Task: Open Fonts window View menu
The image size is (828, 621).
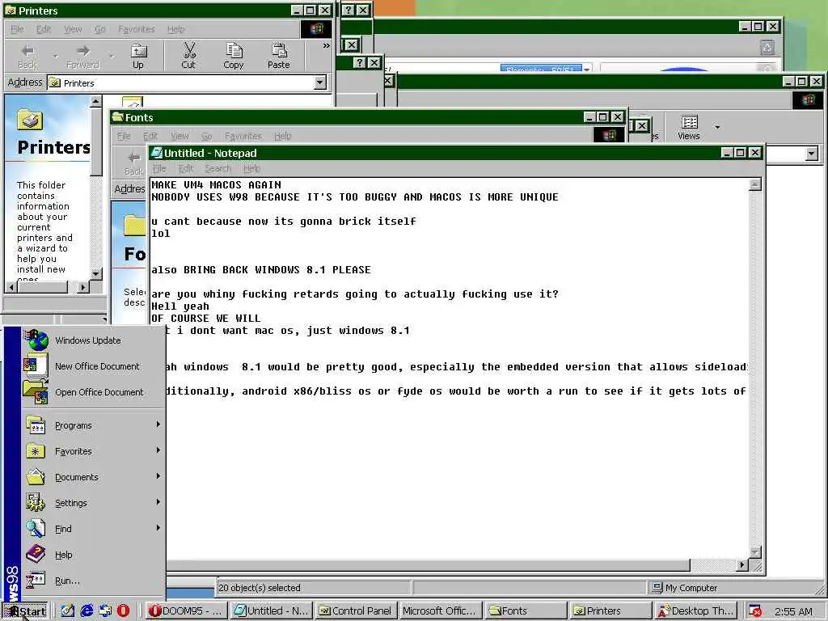Action: point(180,136)
